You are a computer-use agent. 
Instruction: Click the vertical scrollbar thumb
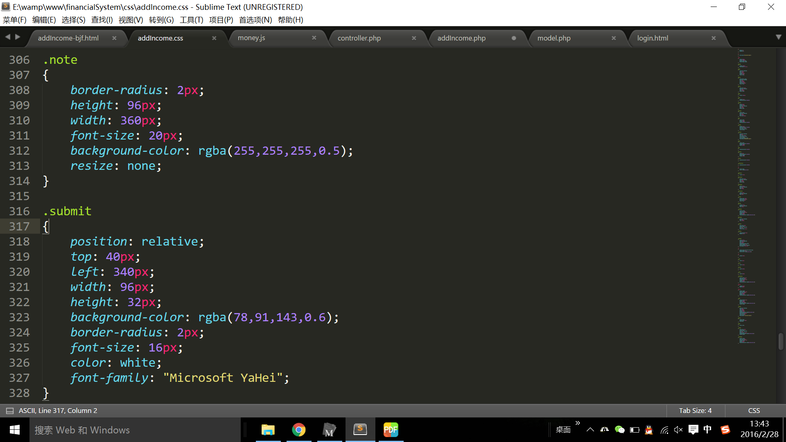(781, 341)
